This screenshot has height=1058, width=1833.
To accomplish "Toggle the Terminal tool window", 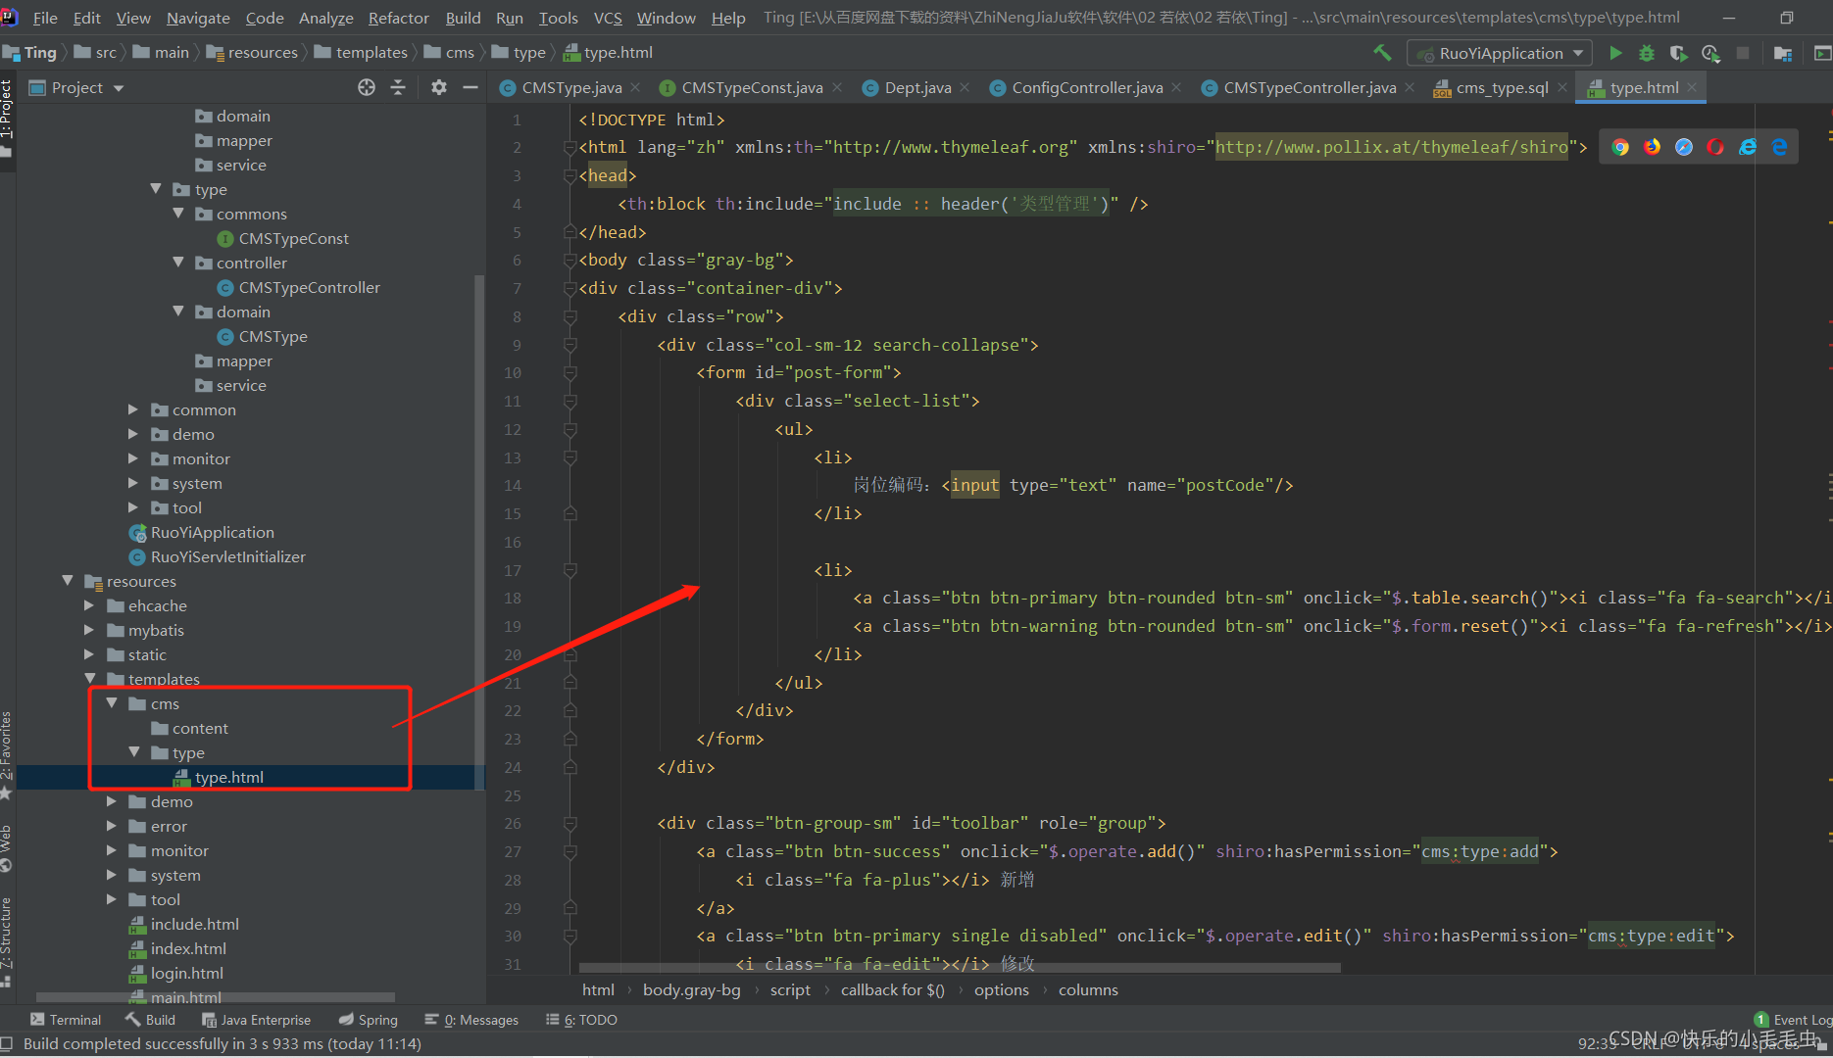I will (66, 1020).
